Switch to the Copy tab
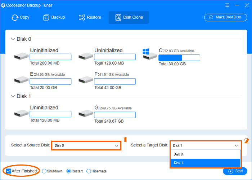Image resolution: width=252 pixels, height=180 pixels. [20, 17]
